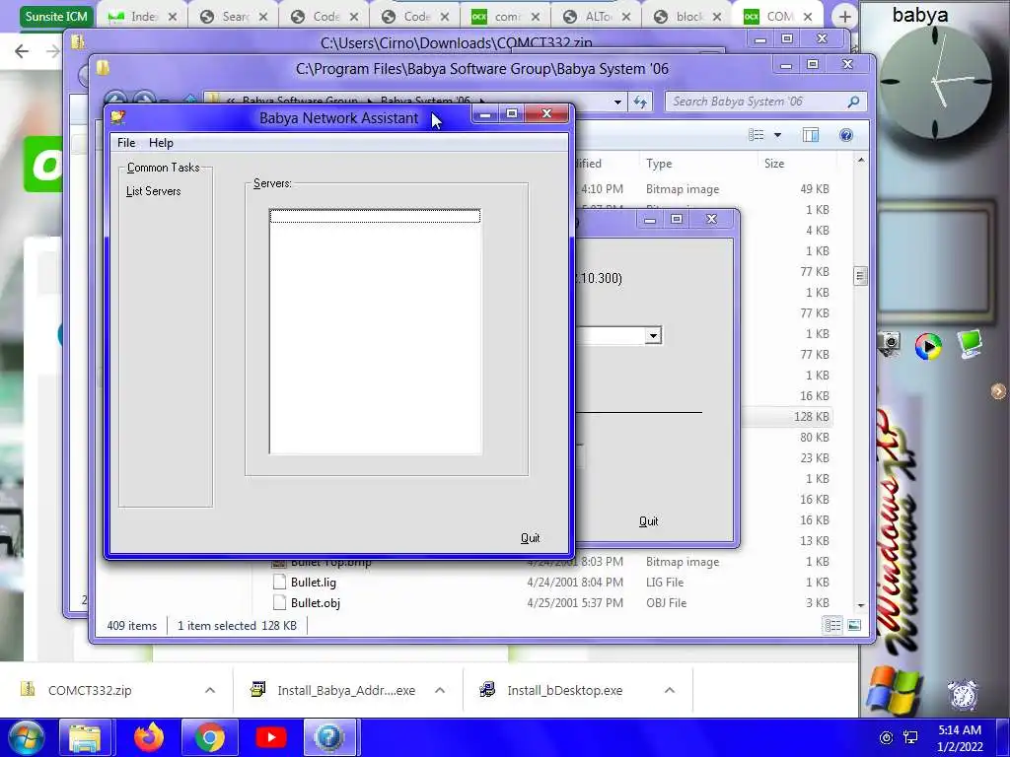Click the 128 KB selected row size
1010x757 pixels.
pos(811,417)
